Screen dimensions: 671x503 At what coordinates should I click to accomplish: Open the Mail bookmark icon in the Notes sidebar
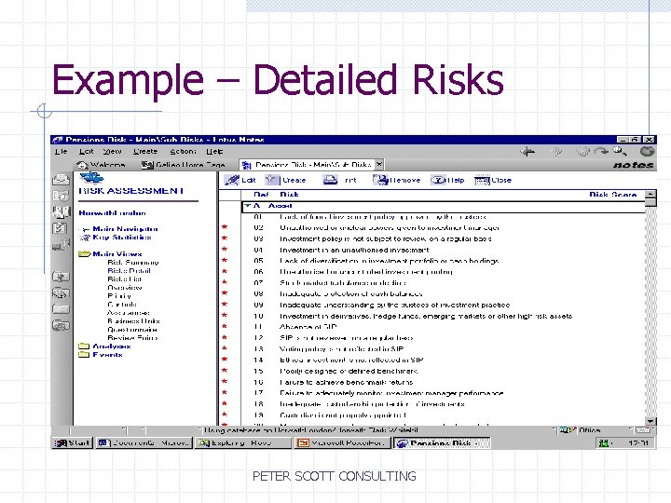[x=61, y=180]
